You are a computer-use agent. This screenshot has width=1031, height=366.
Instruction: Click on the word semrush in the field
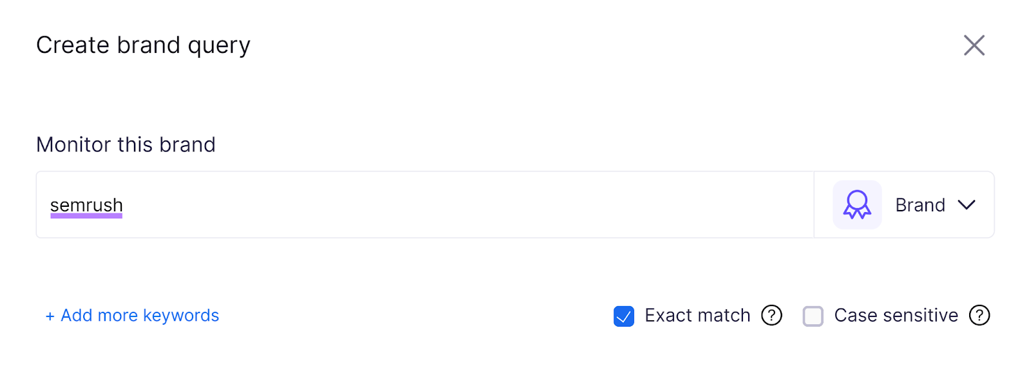coord(86,205)
